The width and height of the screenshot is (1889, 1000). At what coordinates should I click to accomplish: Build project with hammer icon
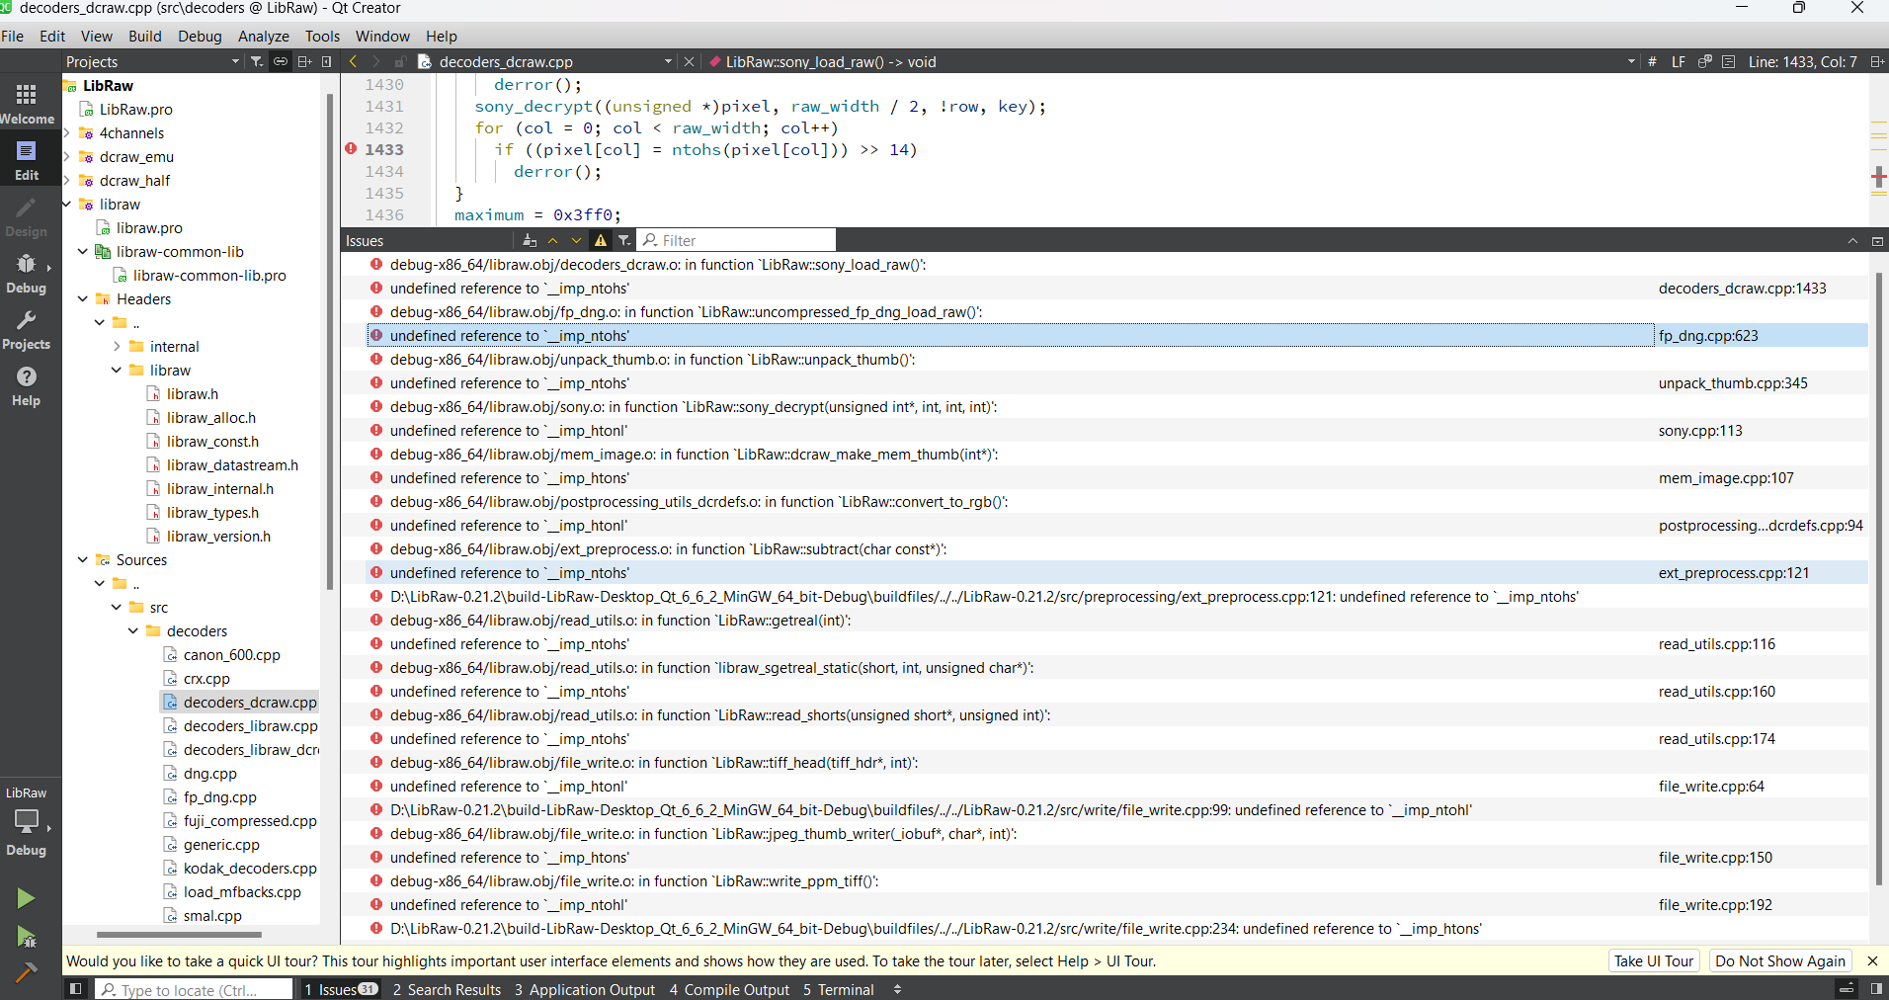coord(27,973)
